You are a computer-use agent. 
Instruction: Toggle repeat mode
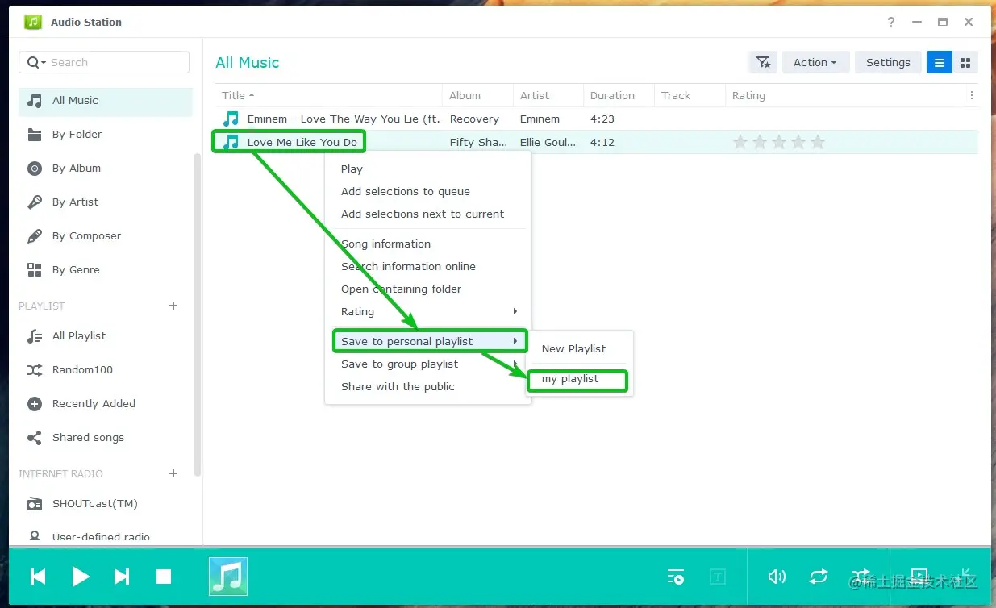pos(819,577)
